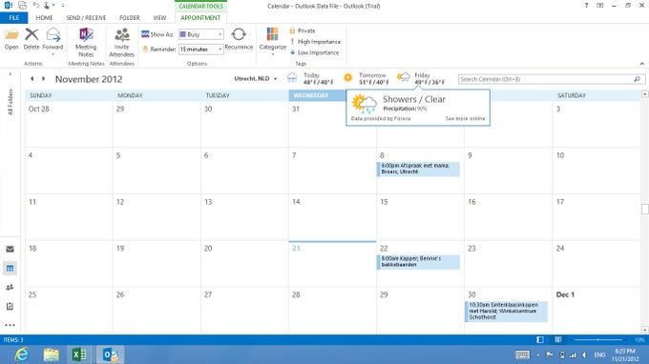
Task: Open the selected appointment with Open icon
Action: click(11, 39)
